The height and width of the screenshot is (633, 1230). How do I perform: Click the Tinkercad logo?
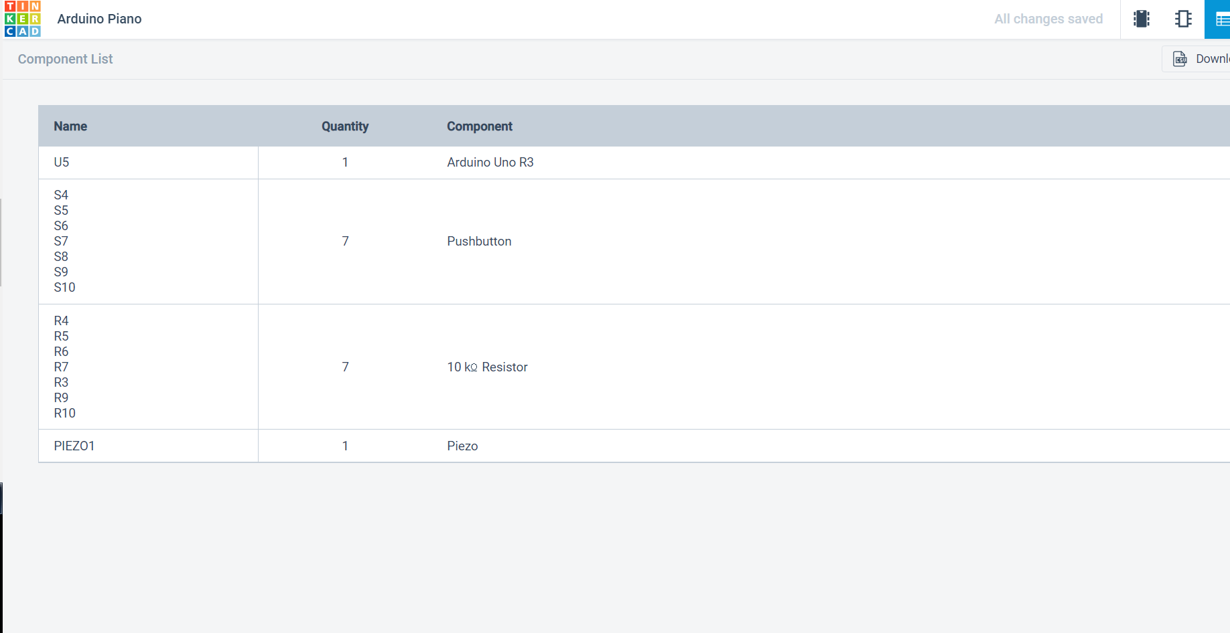23,19
